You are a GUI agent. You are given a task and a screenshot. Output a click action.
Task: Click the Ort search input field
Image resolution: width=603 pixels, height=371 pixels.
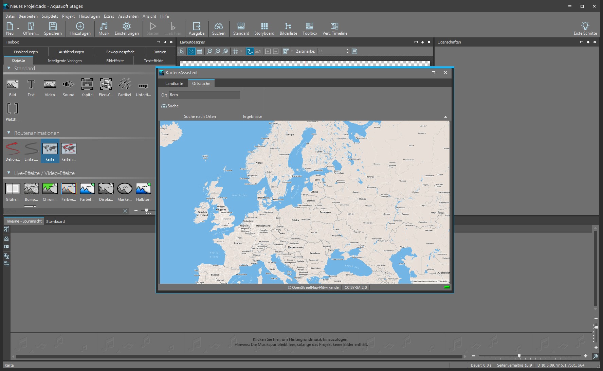pyautogui.click(x=204, y=95)
